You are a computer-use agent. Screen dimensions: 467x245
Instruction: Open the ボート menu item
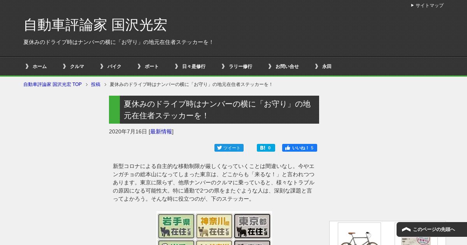[x=152, y=66]
